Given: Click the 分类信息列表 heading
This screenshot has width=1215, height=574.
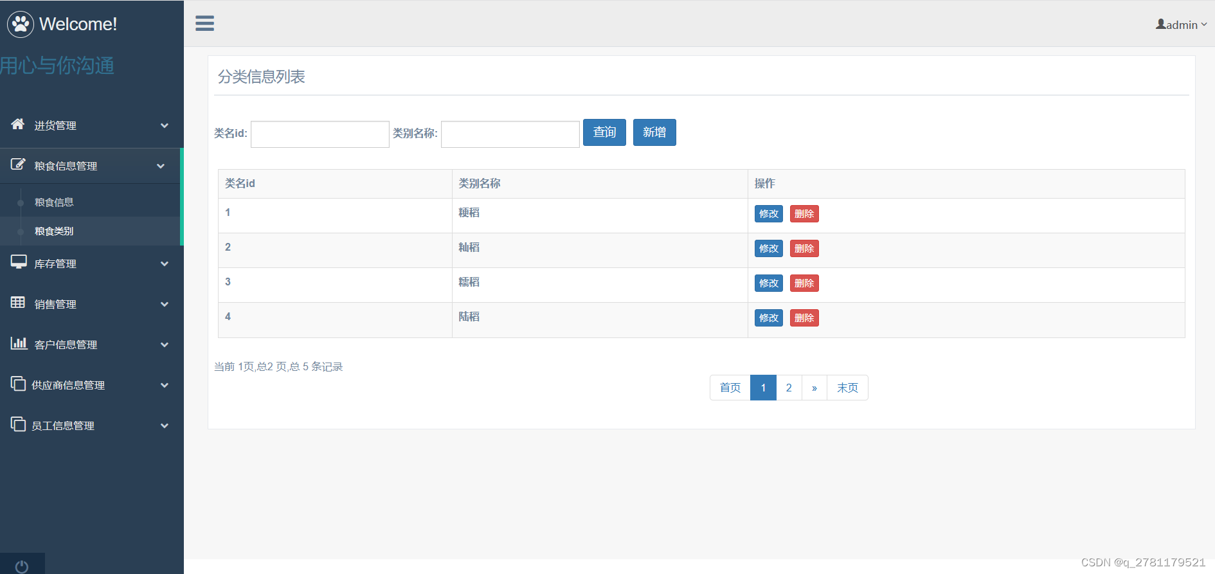Looking at the screenshot, I should click(x=261, y=77).
